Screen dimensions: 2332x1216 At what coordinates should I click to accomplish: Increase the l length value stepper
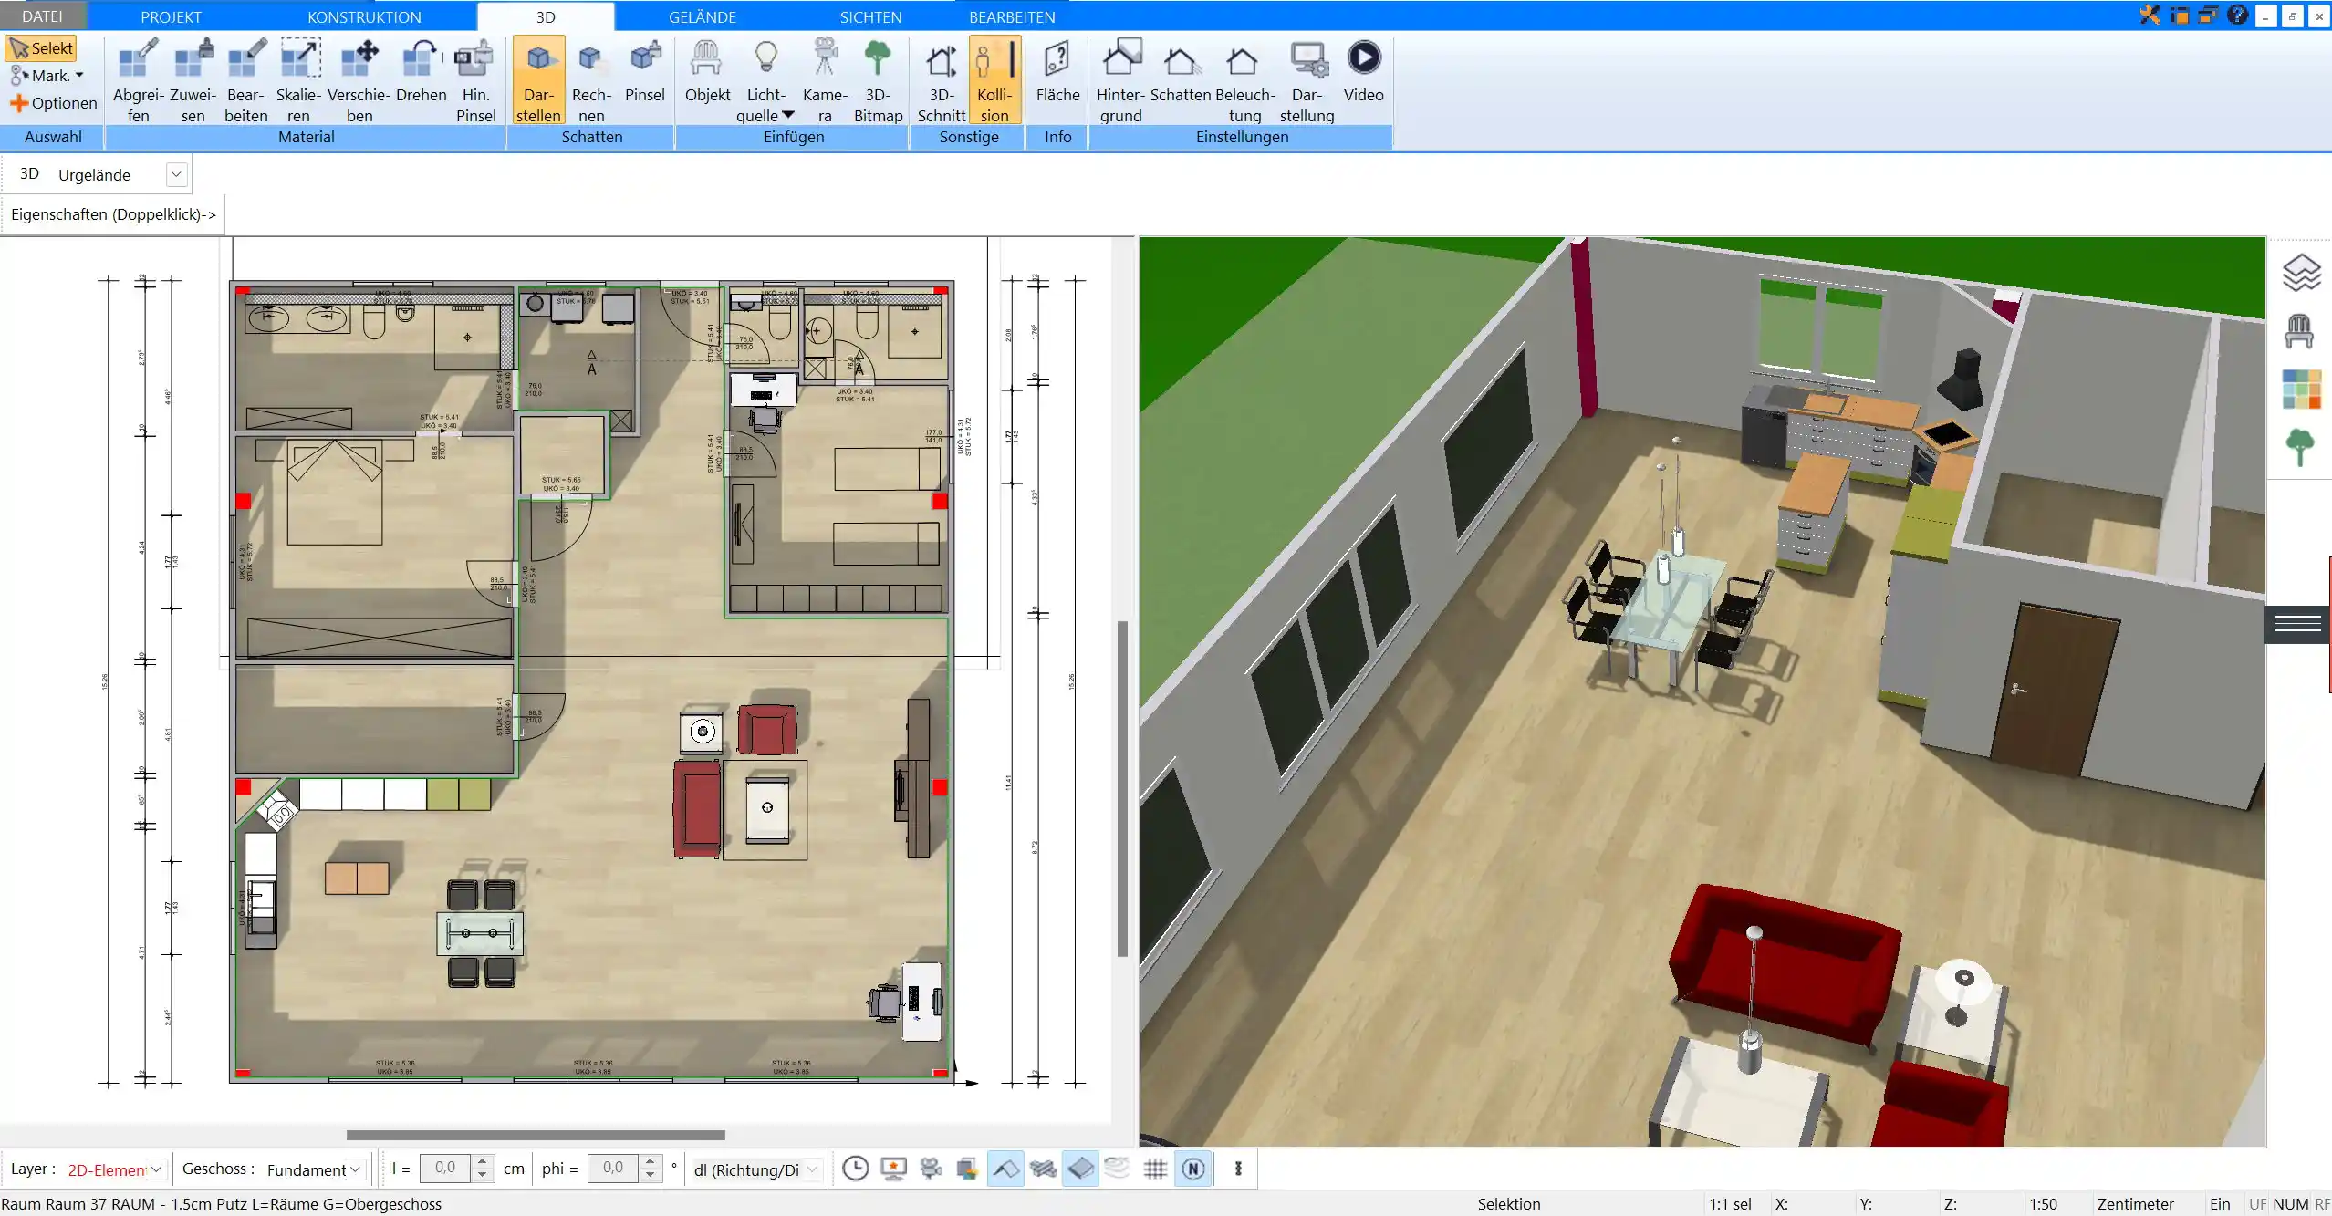point(483,1162)
